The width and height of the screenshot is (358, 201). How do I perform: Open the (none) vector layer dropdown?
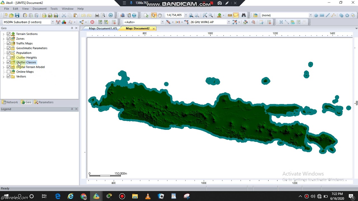point(310,15)
